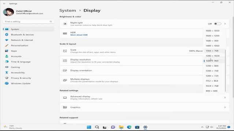Click the Find a setting search box
This screenshot has width=234, height=131.
pos(29,21)
